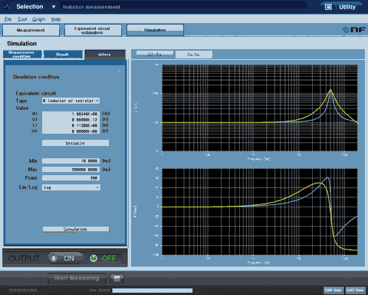Screen dimensions: 368x295
Task: Click the 'Inductor measurement' title text
Action: (91, 7)
